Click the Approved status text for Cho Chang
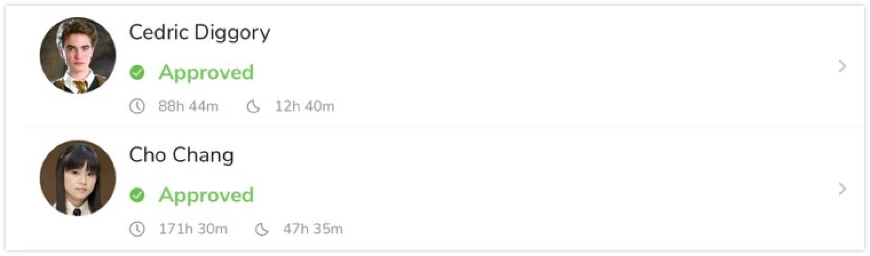Viewport: 870px width, 256px height. tap(206, 196)
